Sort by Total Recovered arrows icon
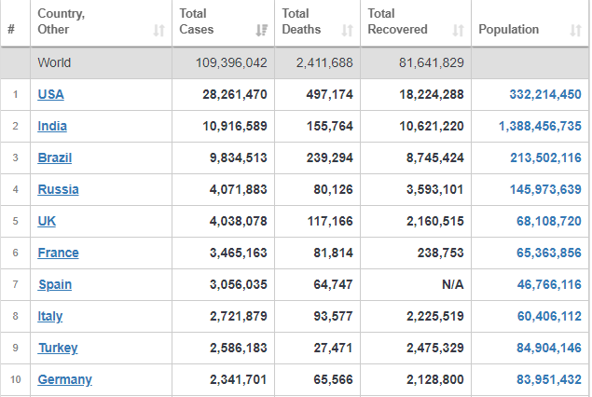 tap(459, 30)
